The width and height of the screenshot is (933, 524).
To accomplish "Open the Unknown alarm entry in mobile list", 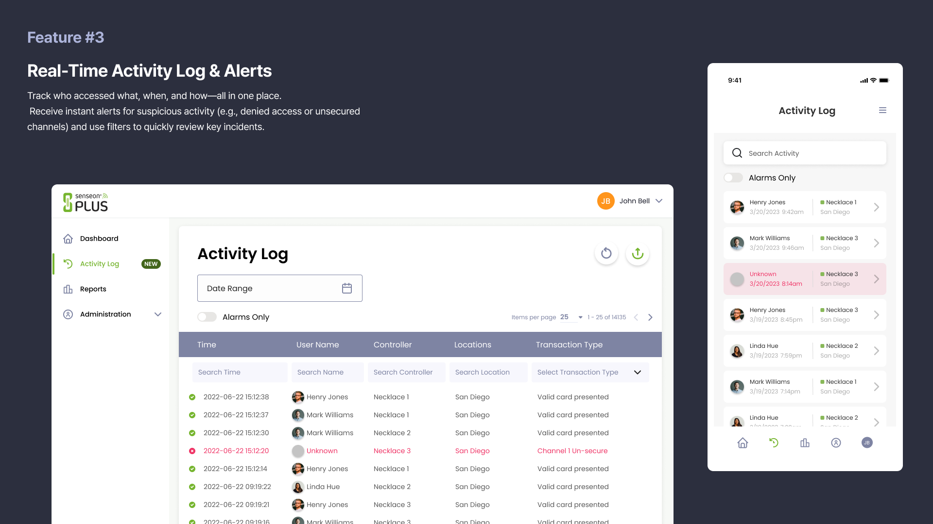I will pos(804,279).
